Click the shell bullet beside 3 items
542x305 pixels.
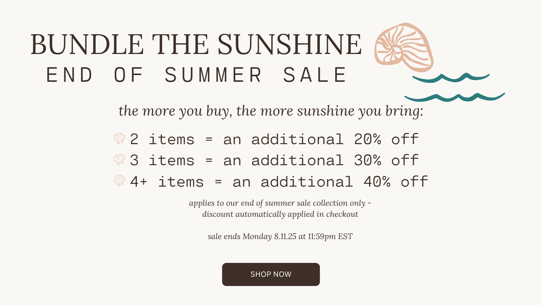(119, 160)
